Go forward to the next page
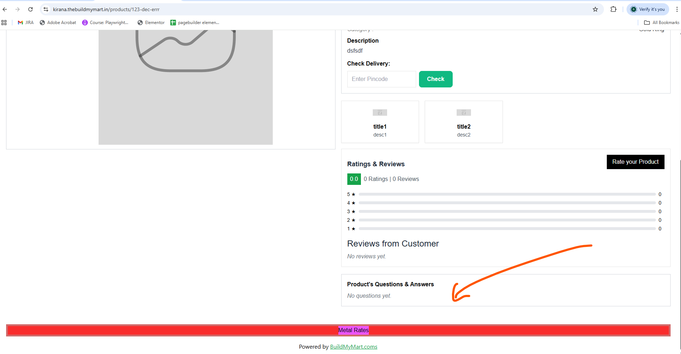The width and height of the screenshot is (681, 354). pyautogui.click(x=18, y=9)
